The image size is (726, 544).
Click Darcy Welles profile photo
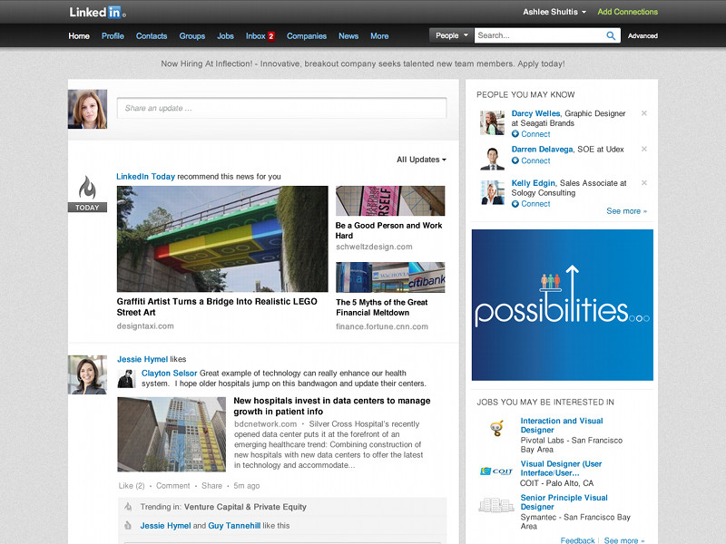(492, 122)
